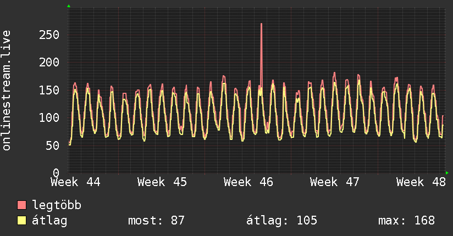Click the 'most: 87' statistic

click(x=156, y=221)
